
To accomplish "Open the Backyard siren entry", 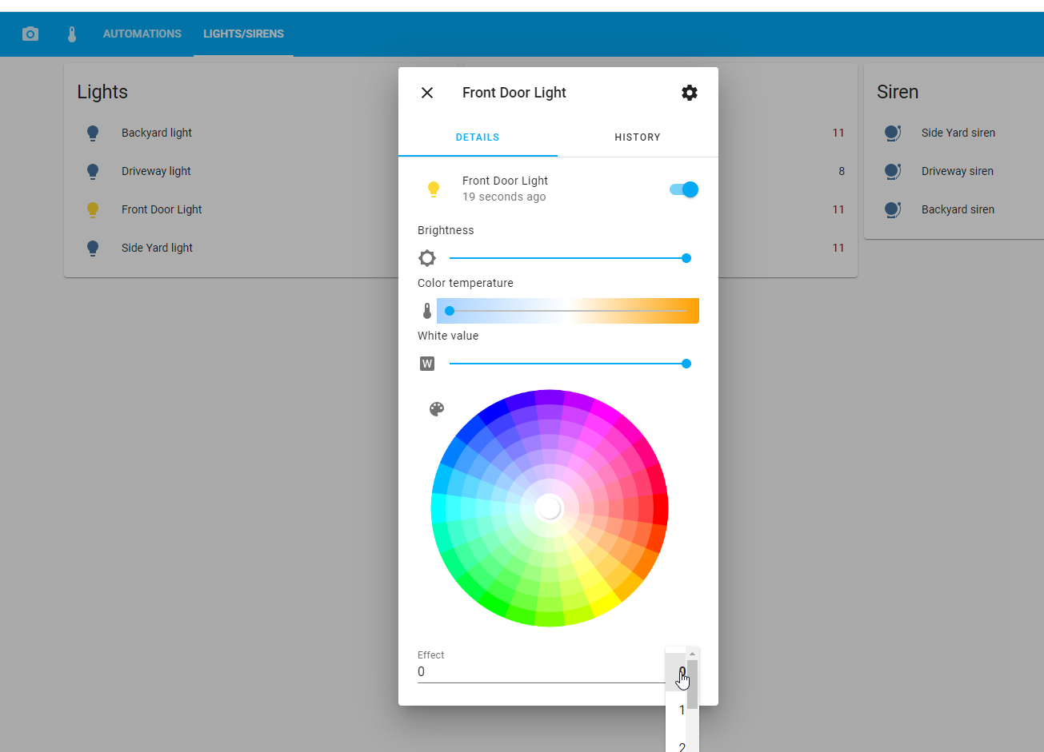I will pyautogui.click(x=958, y=209).
